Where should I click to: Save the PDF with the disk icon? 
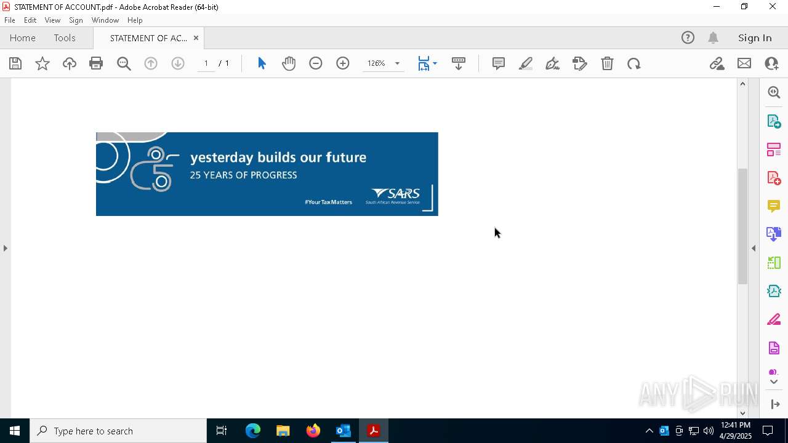15,63
